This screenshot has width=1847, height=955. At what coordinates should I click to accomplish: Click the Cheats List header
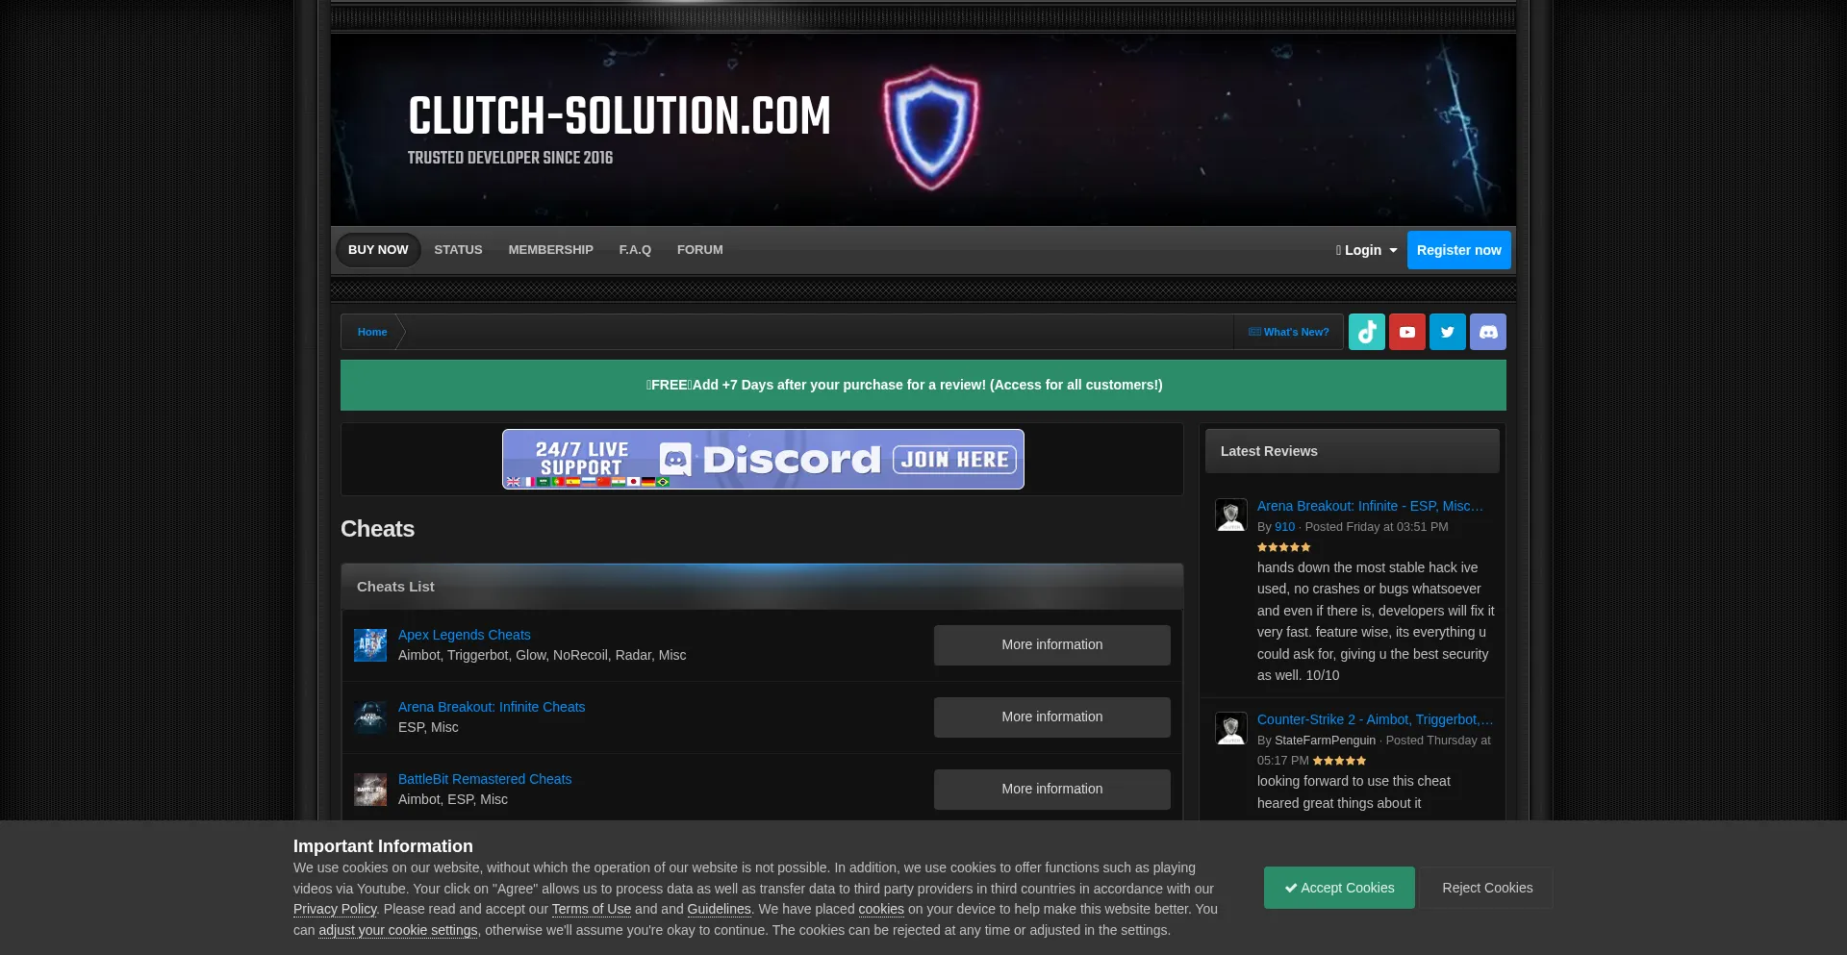(x=762, y=587)
